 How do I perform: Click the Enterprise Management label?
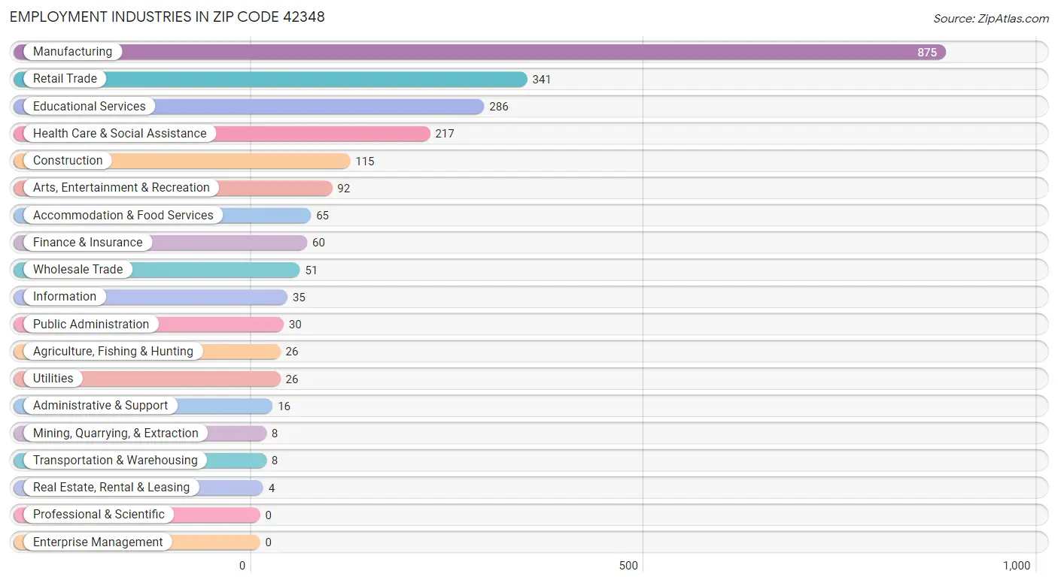point(98,542)
